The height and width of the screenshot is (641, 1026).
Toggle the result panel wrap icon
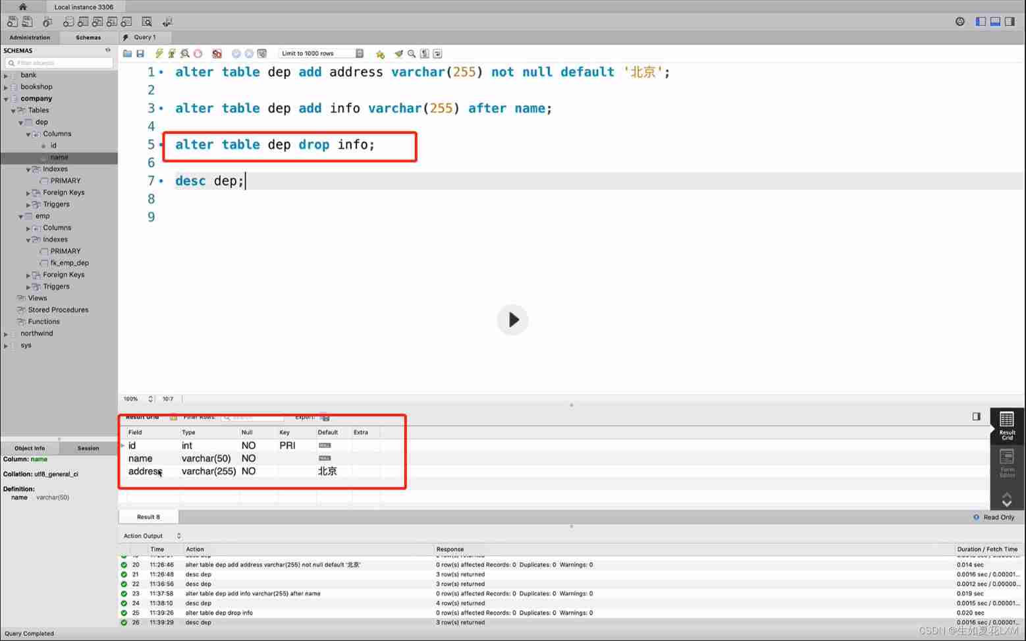[x=977, y=416]
